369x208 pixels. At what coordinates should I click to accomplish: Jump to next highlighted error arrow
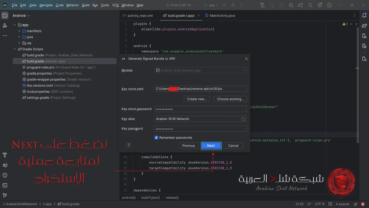(x=357, y=24)
